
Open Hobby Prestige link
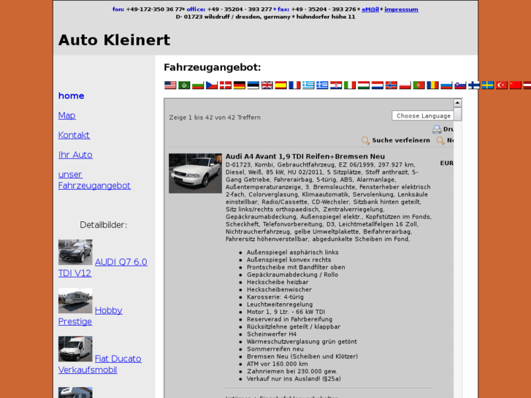pos(90,315)
